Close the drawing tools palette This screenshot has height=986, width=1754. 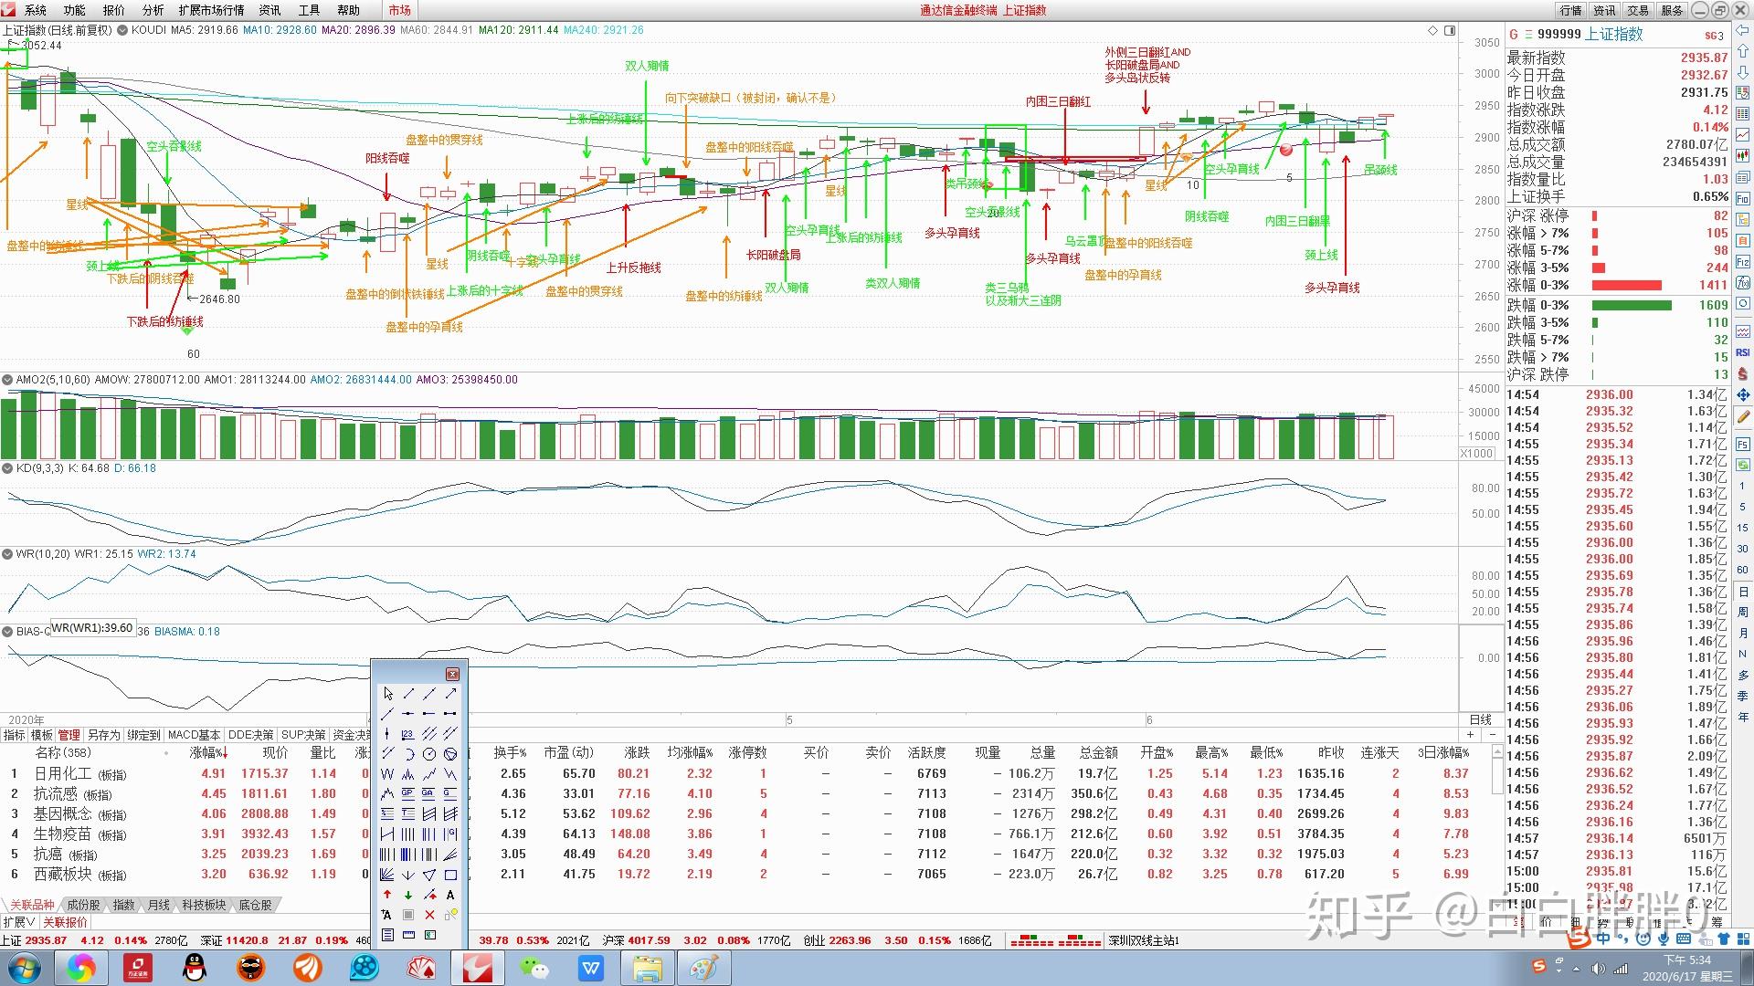point(452,674)
